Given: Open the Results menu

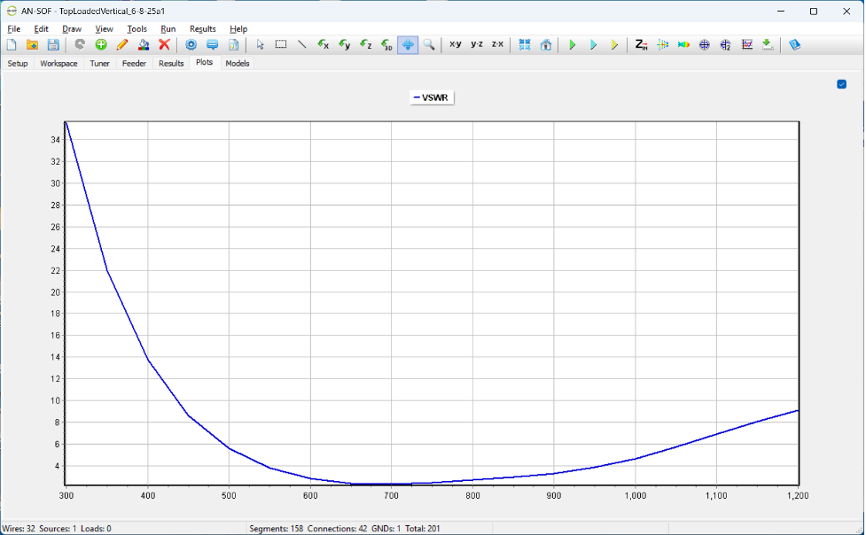Looking at the screenshot, I should click(203, 28).
